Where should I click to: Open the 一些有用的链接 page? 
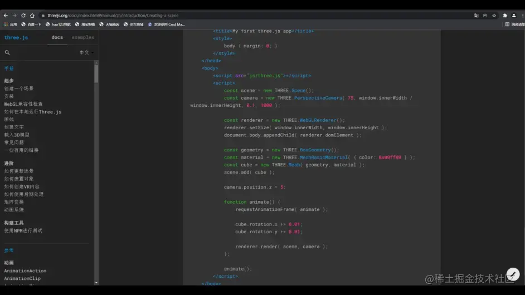point(21,150)
